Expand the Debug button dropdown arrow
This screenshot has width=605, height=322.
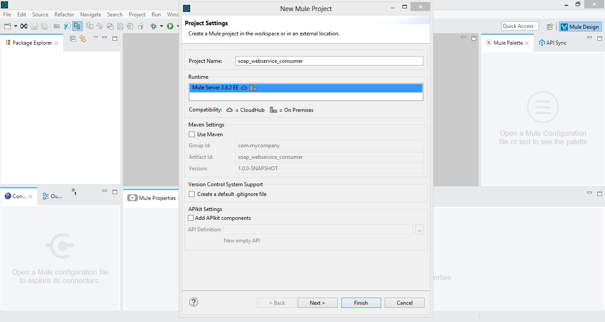click(161, 26)
